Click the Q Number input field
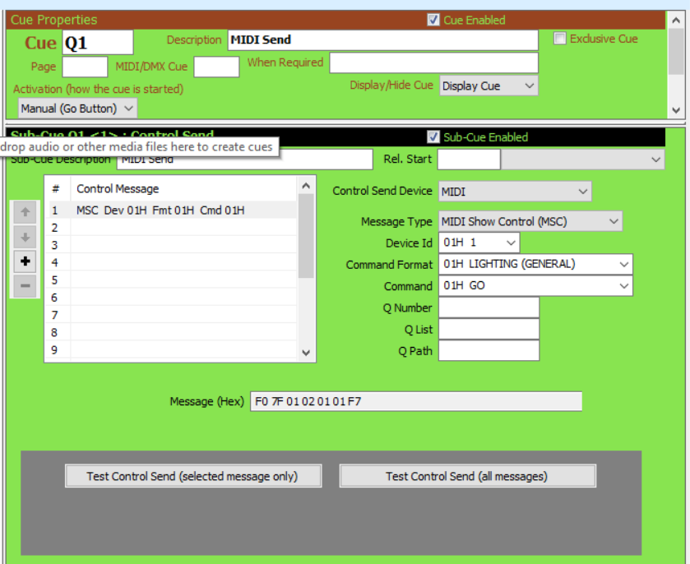The height and width of the screenshot is (564, 690). (x=489, y=307)
